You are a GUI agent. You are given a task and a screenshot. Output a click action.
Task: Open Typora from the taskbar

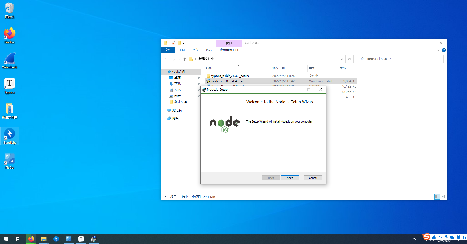pos(81,239)
